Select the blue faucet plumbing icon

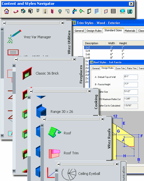[75, 11]
